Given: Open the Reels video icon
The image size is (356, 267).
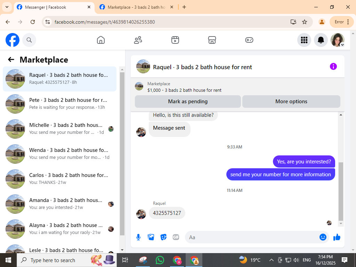Looking at the screenshot, I should pyautogui.click(x=175, y=40).
